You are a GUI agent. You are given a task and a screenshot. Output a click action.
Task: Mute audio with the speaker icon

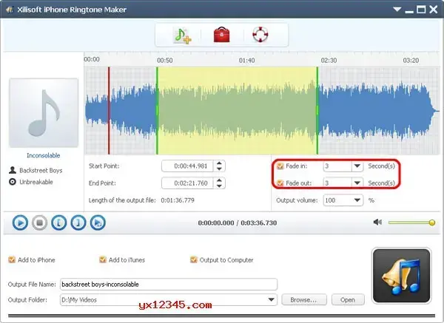pyautogui.click(x=377, y=222)
